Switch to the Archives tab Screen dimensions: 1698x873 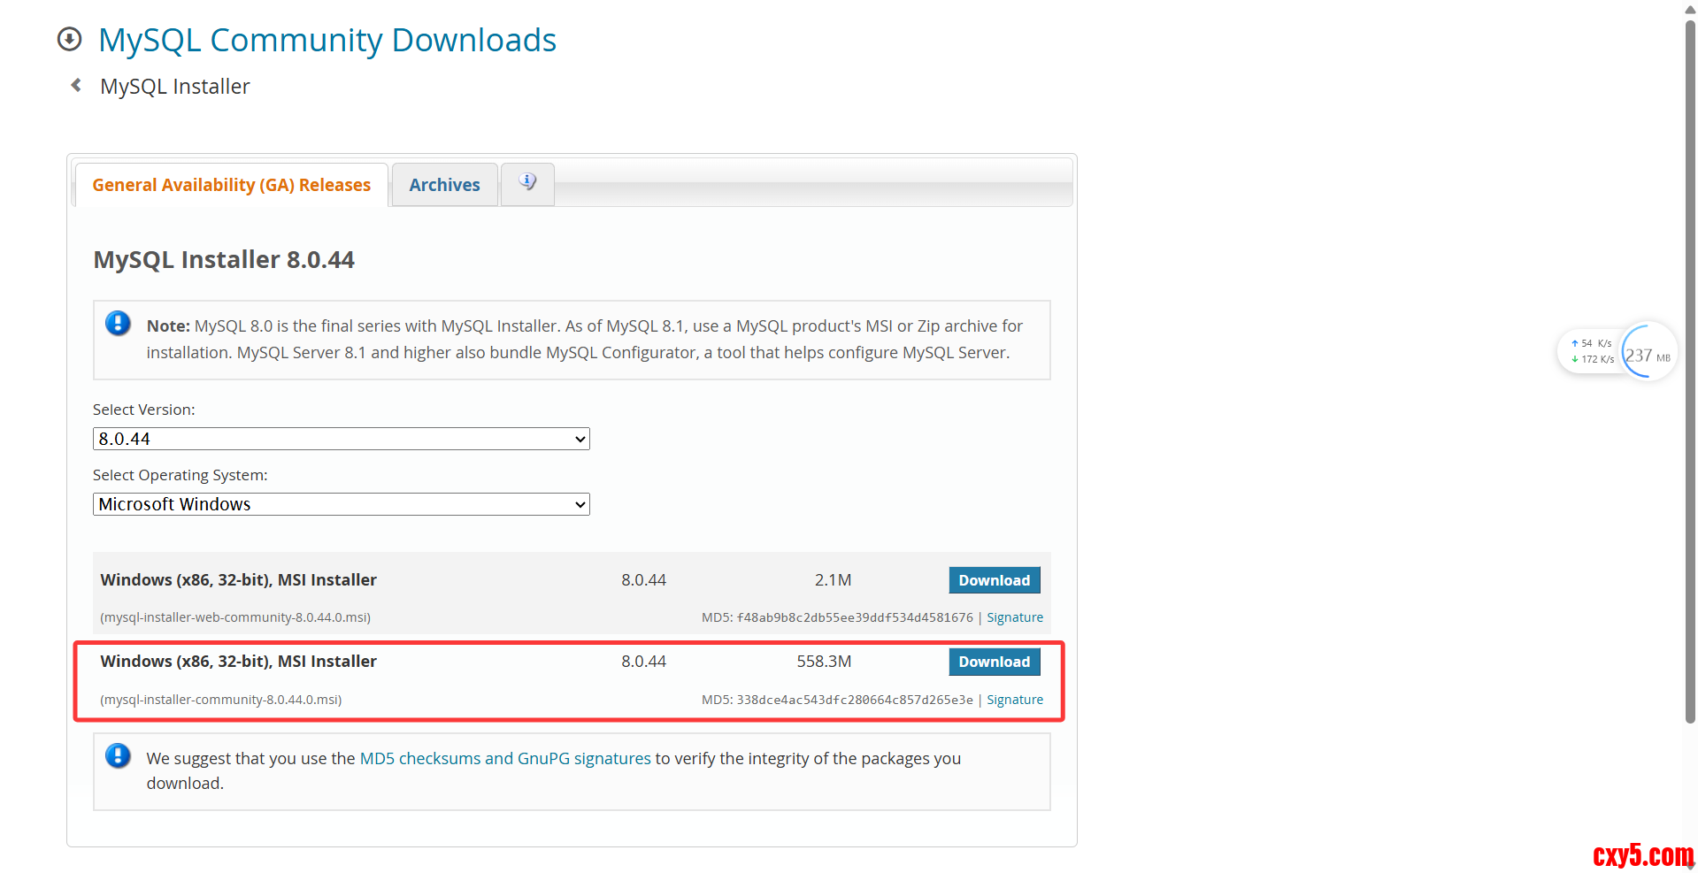(x=444, y=185)
